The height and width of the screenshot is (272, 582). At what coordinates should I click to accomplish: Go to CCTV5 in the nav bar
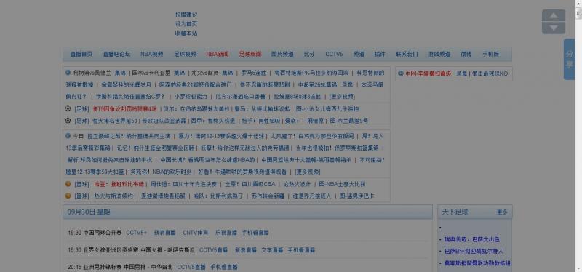click(334, 54)
